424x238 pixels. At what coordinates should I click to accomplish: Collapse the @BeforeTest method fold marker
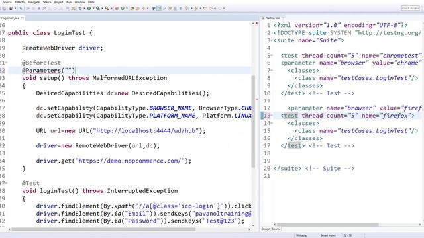click(x=7, y=63)
